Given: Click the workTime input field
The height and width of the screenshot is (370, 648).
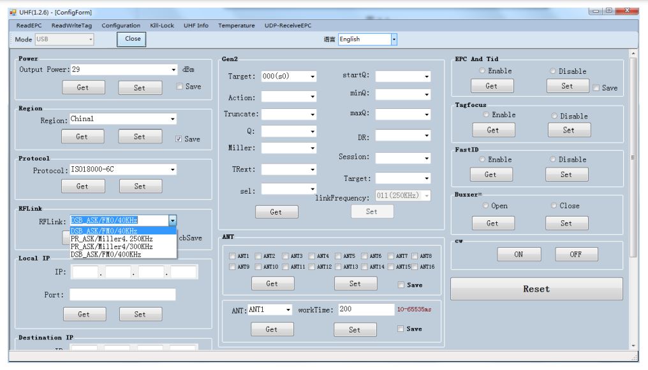Looking at the screenshot, I should pos(365,309).
